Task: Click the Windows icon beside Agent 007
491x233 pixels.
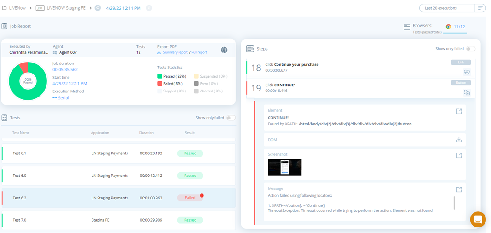Action: [x=55, y=52]
